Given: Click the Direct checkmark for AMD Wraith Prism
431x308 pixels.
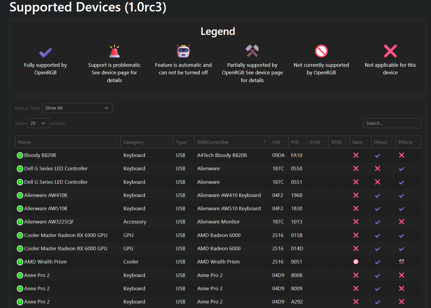Looking at the screenshot, I should click(x=377, y=262).
